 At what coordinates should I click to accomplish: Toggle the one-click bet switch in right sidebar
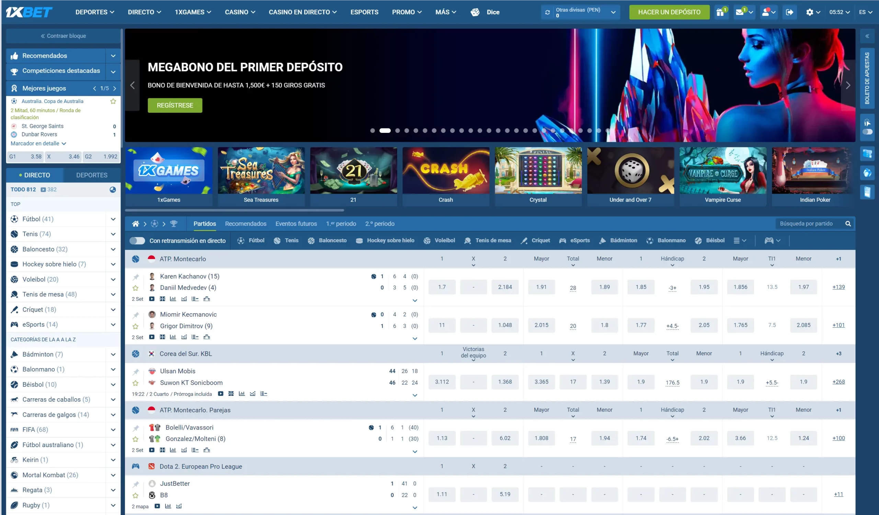(x=867, y=132)
